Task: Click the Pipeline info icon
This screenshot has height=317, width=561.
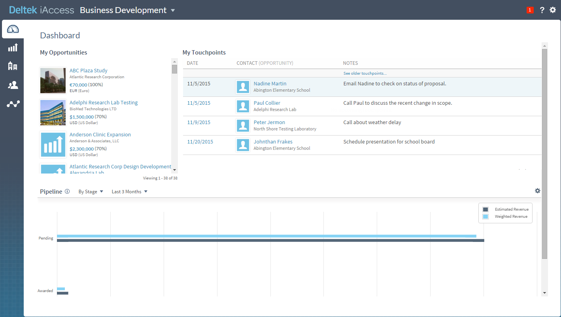Action: tap(67, 191)
